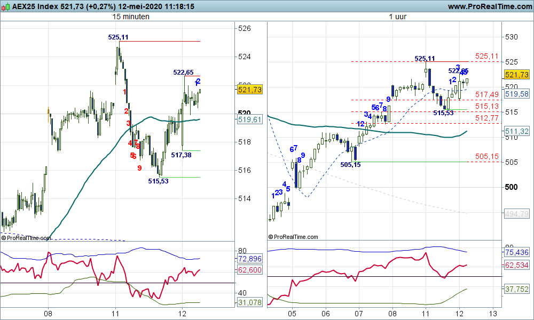The image size is (534, 320).
Task: Click the 518 price axis label
Action: tap(245, 142)
